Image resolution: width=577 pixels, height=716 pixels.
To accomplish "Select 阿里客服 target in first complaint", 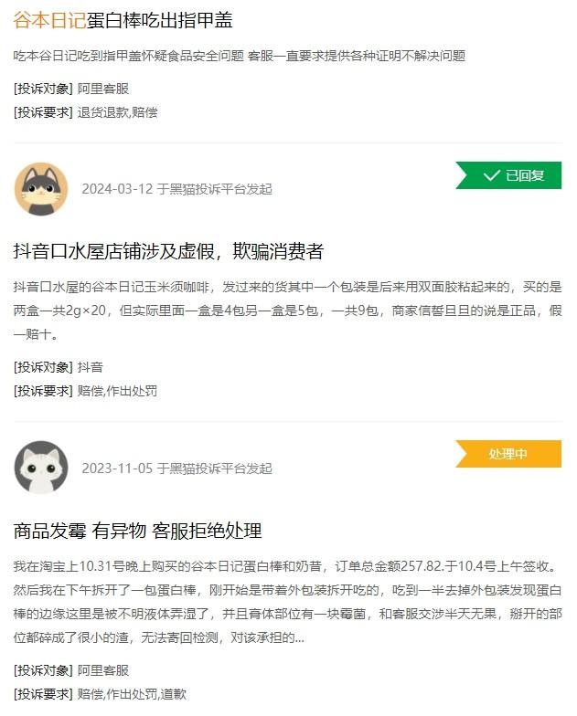I will (x=102, y=89).
